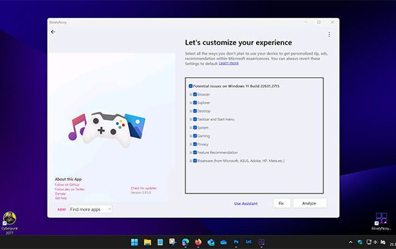Expand the Taskbar and Start menu node
396x249 pixels.
(191, 120)
